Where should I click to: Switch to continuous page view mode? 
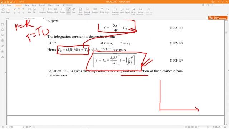(189, 127)
